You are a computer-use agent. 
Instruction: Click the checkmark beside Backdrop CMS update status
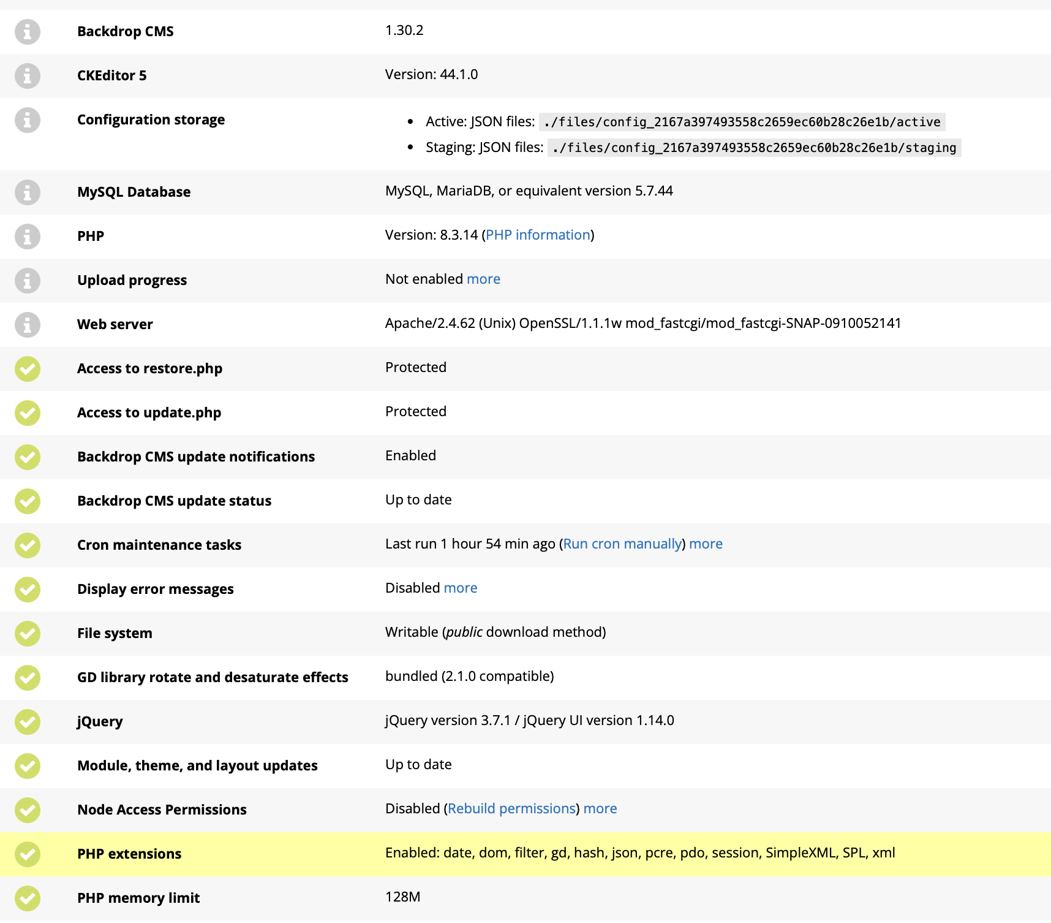point(28,501)
